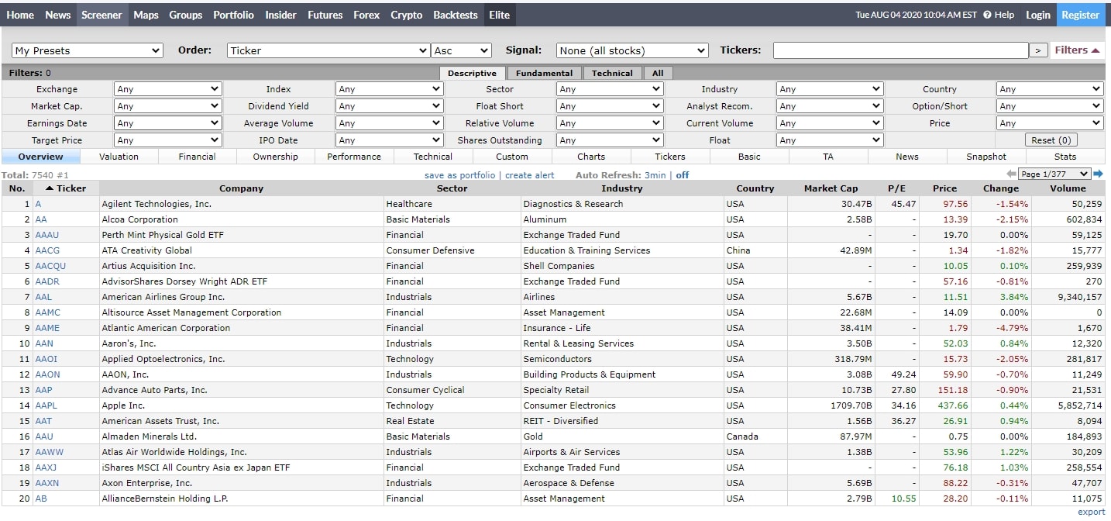Open the Index filter dropdown
Viewport: 1111px width, 521px height.
(389, 89)
